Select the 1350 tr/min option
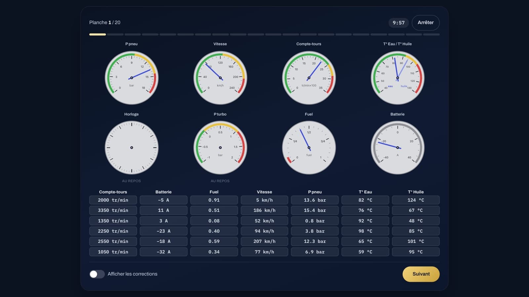 pyautogui.click(x=113, y=221)
